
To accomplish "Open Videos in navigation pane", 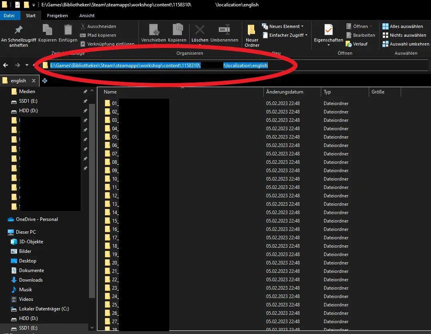I will [x=22, y=299].
